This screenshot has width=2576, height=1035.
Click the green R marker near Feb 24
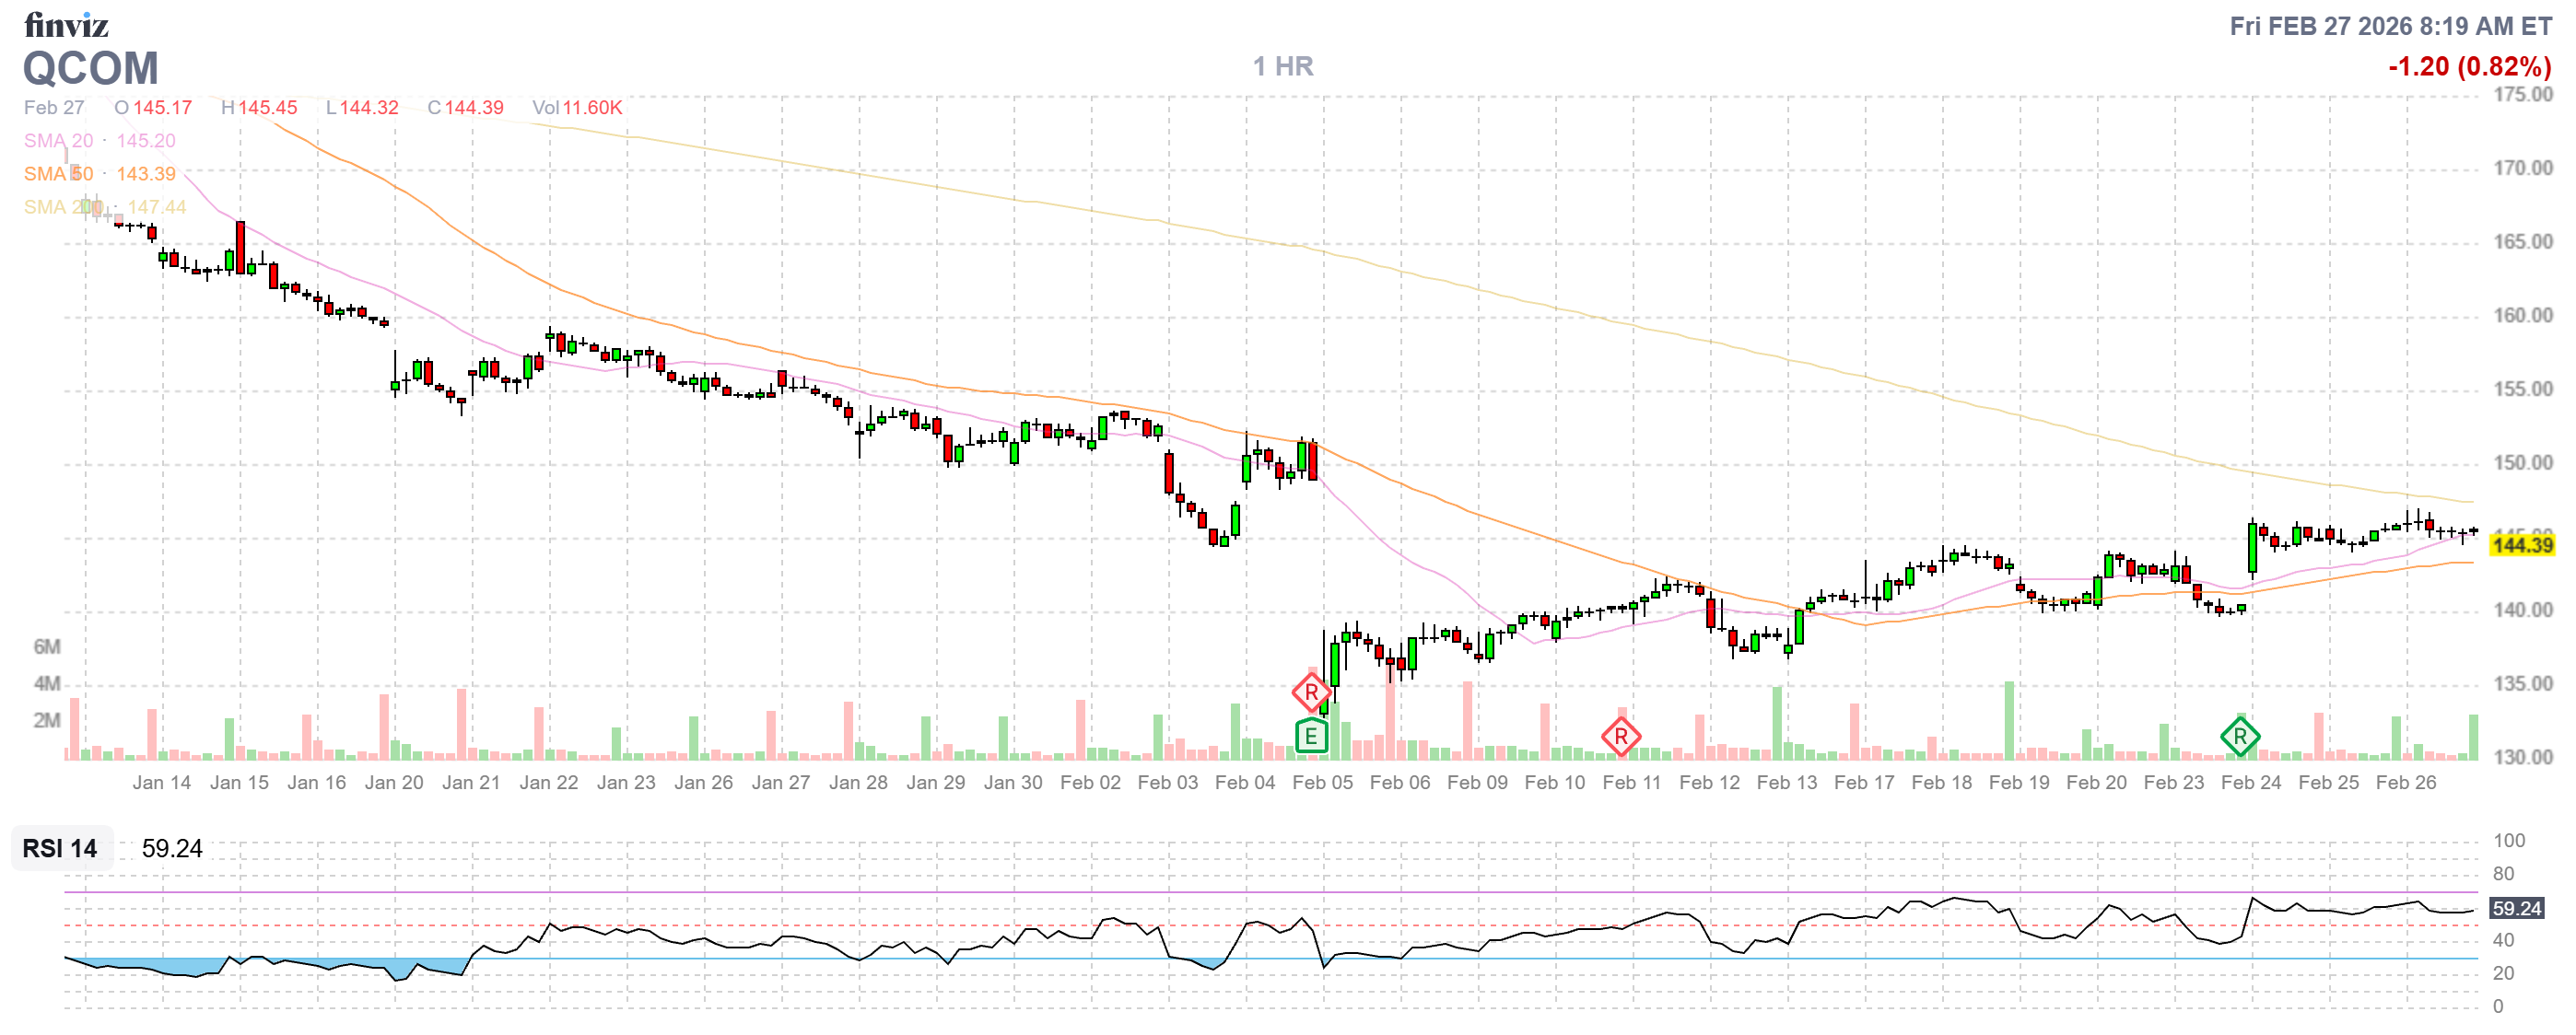(2239, 737)
